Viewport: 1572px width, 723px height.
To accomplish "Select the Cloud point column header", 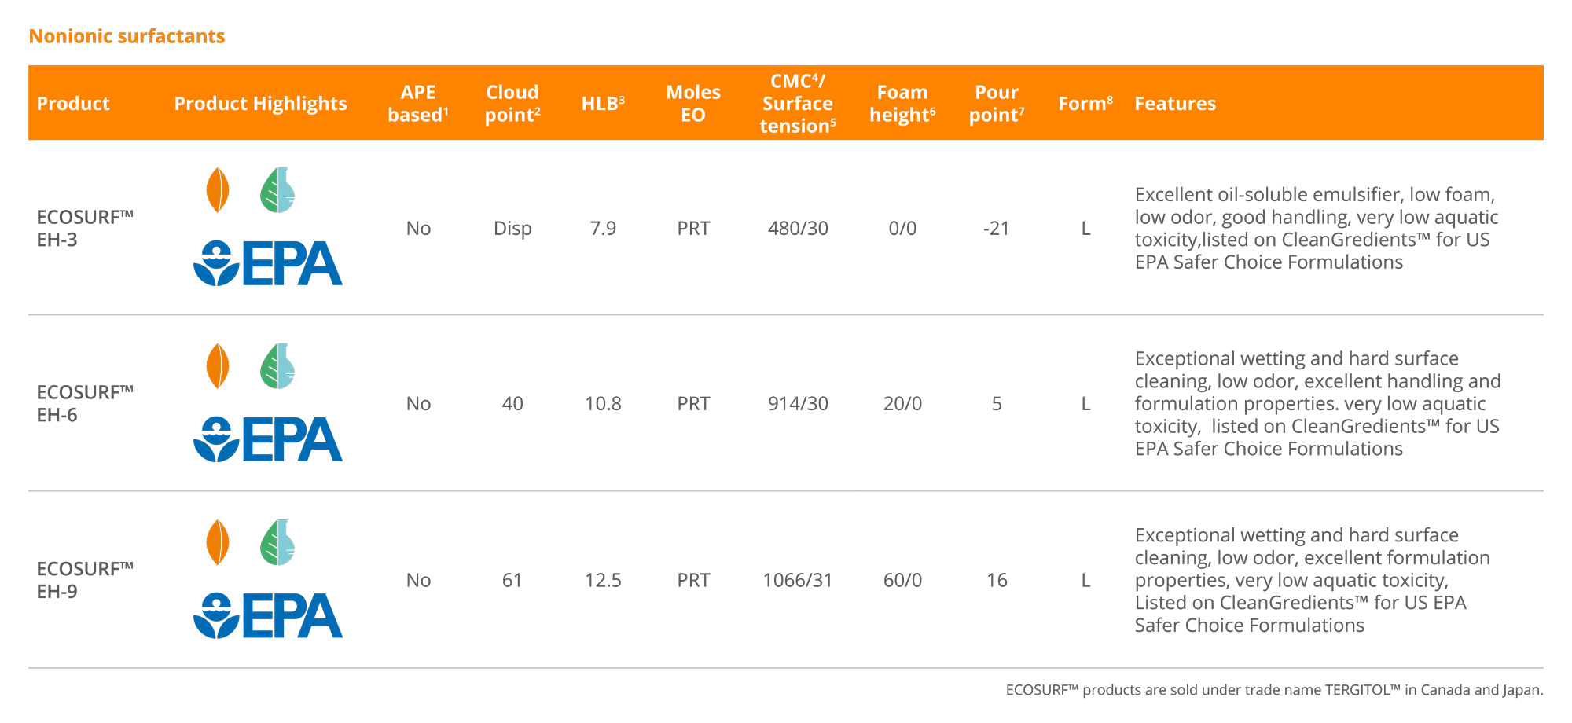I will pyautogui.click(x=512, y=104).
